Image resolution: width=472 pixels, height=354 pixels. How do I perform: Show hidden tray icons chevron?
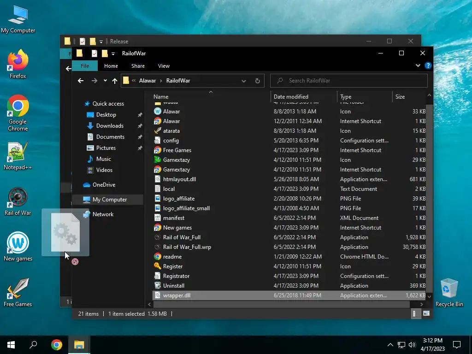click(390, 345)
